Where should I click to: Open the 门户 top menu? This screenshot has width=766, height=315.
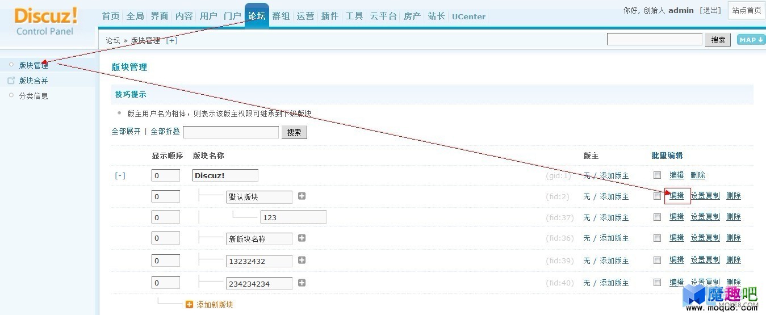click(x=233, y=16)
